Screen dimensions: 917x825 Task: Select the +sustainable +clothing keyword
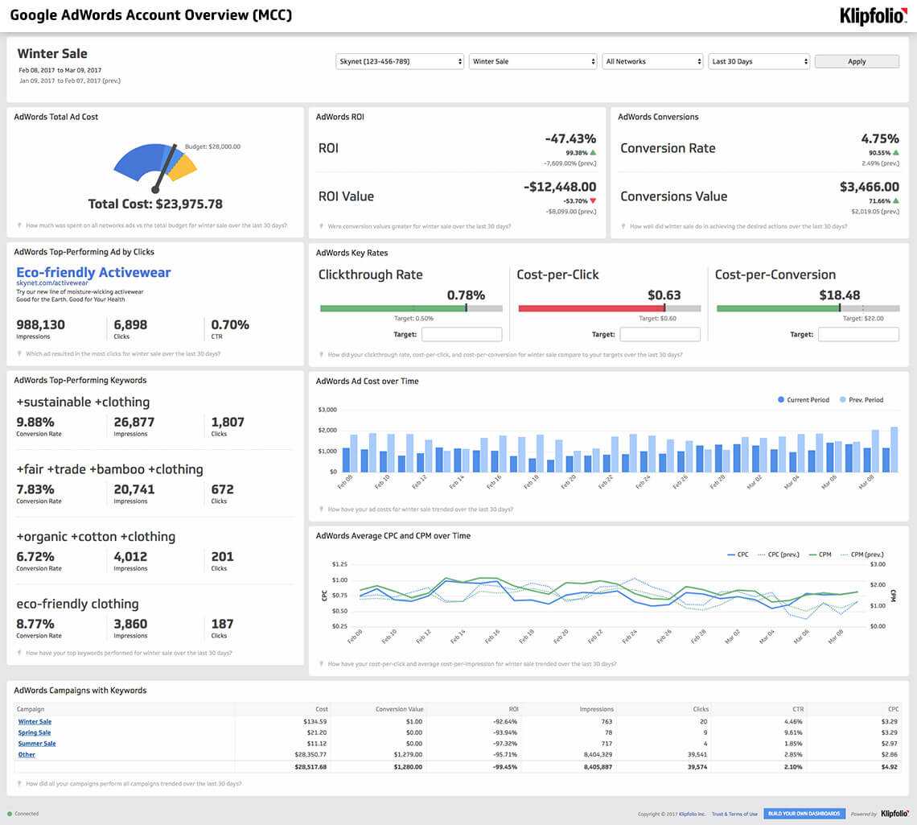tap(83, 402)
